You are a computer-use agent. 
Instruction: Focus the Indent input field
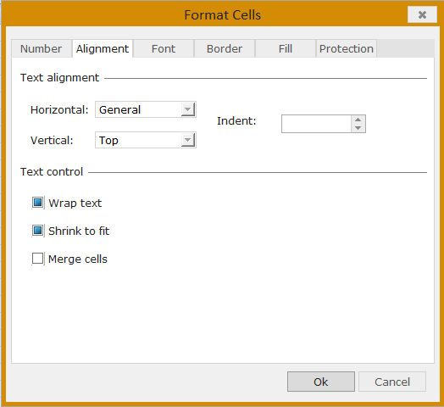pyautogui.click(x=317, y=124)
